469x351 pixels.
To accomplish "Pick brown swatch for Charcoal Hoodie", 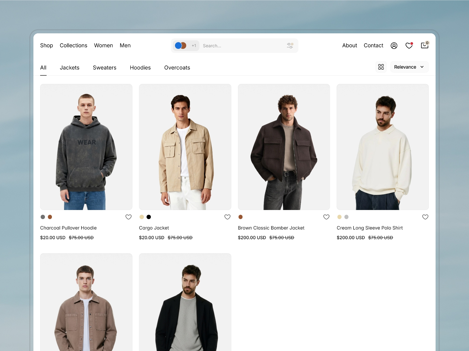I will 50,217.
